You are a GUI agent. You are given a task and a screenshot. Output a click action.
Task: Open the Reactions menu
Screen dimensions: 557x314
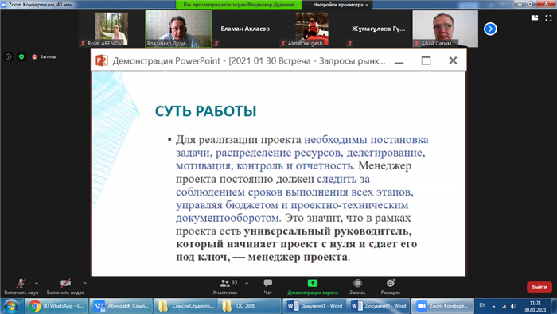(391, 287)
